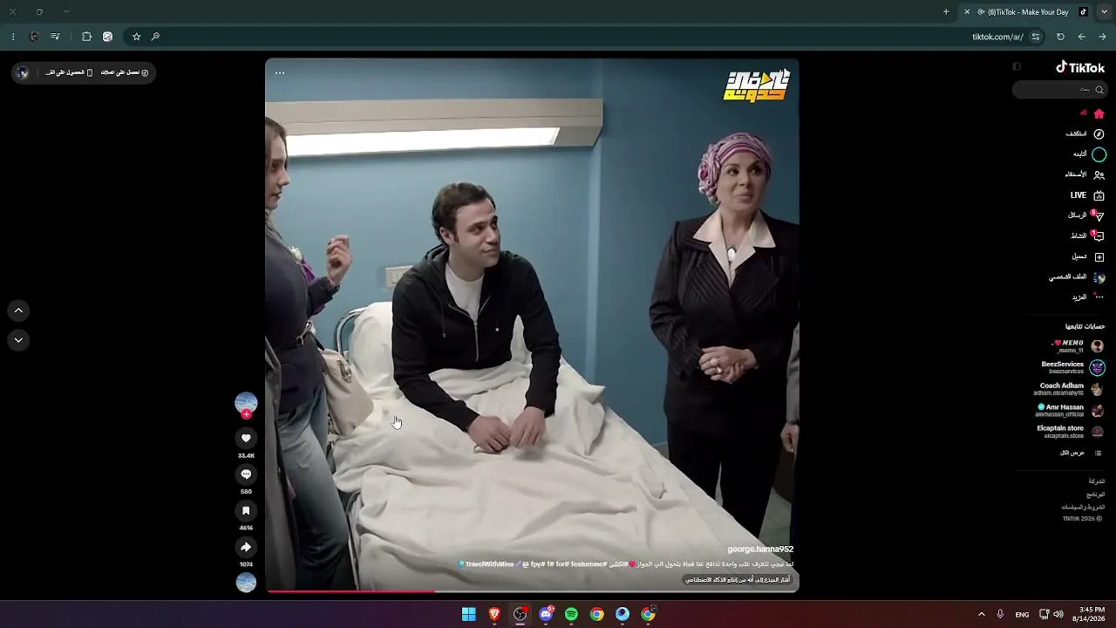Viewport: 1116px width, 628px height.
Task: Click the TikTok search field
Action: click(x=1059, y=90)
